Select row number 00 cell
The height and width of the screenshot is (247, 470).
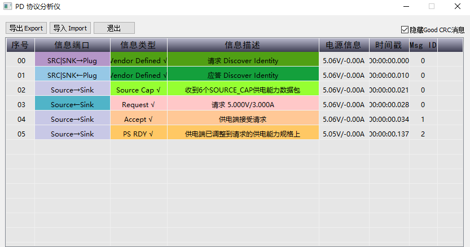(21, 60)
